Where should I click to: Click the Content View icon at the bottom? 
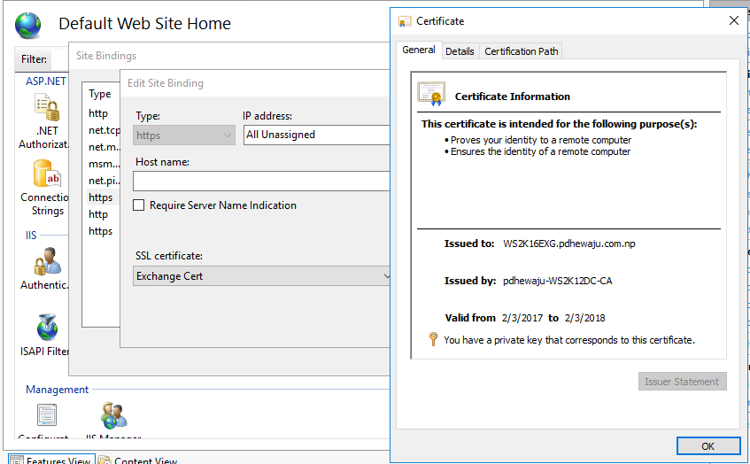(x=104, y=460)
